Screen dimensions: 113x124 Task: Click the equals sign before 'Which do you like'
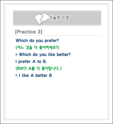click(x=16, y=54)
